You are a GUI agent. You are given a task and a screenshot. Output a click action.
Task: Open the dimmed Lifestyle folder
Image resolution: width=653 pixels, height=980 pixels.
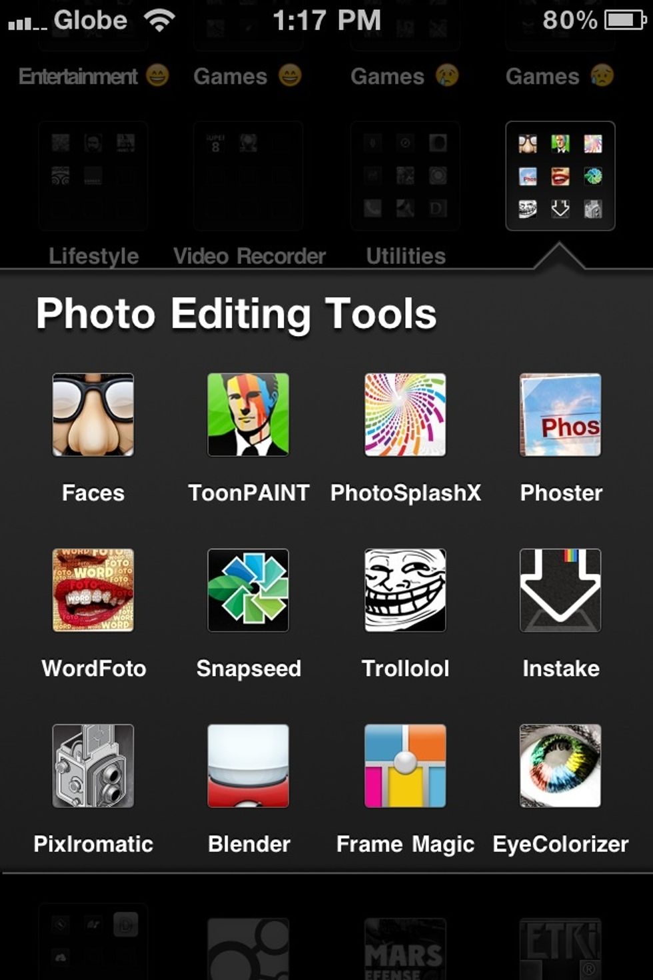[x=93, y=176]
